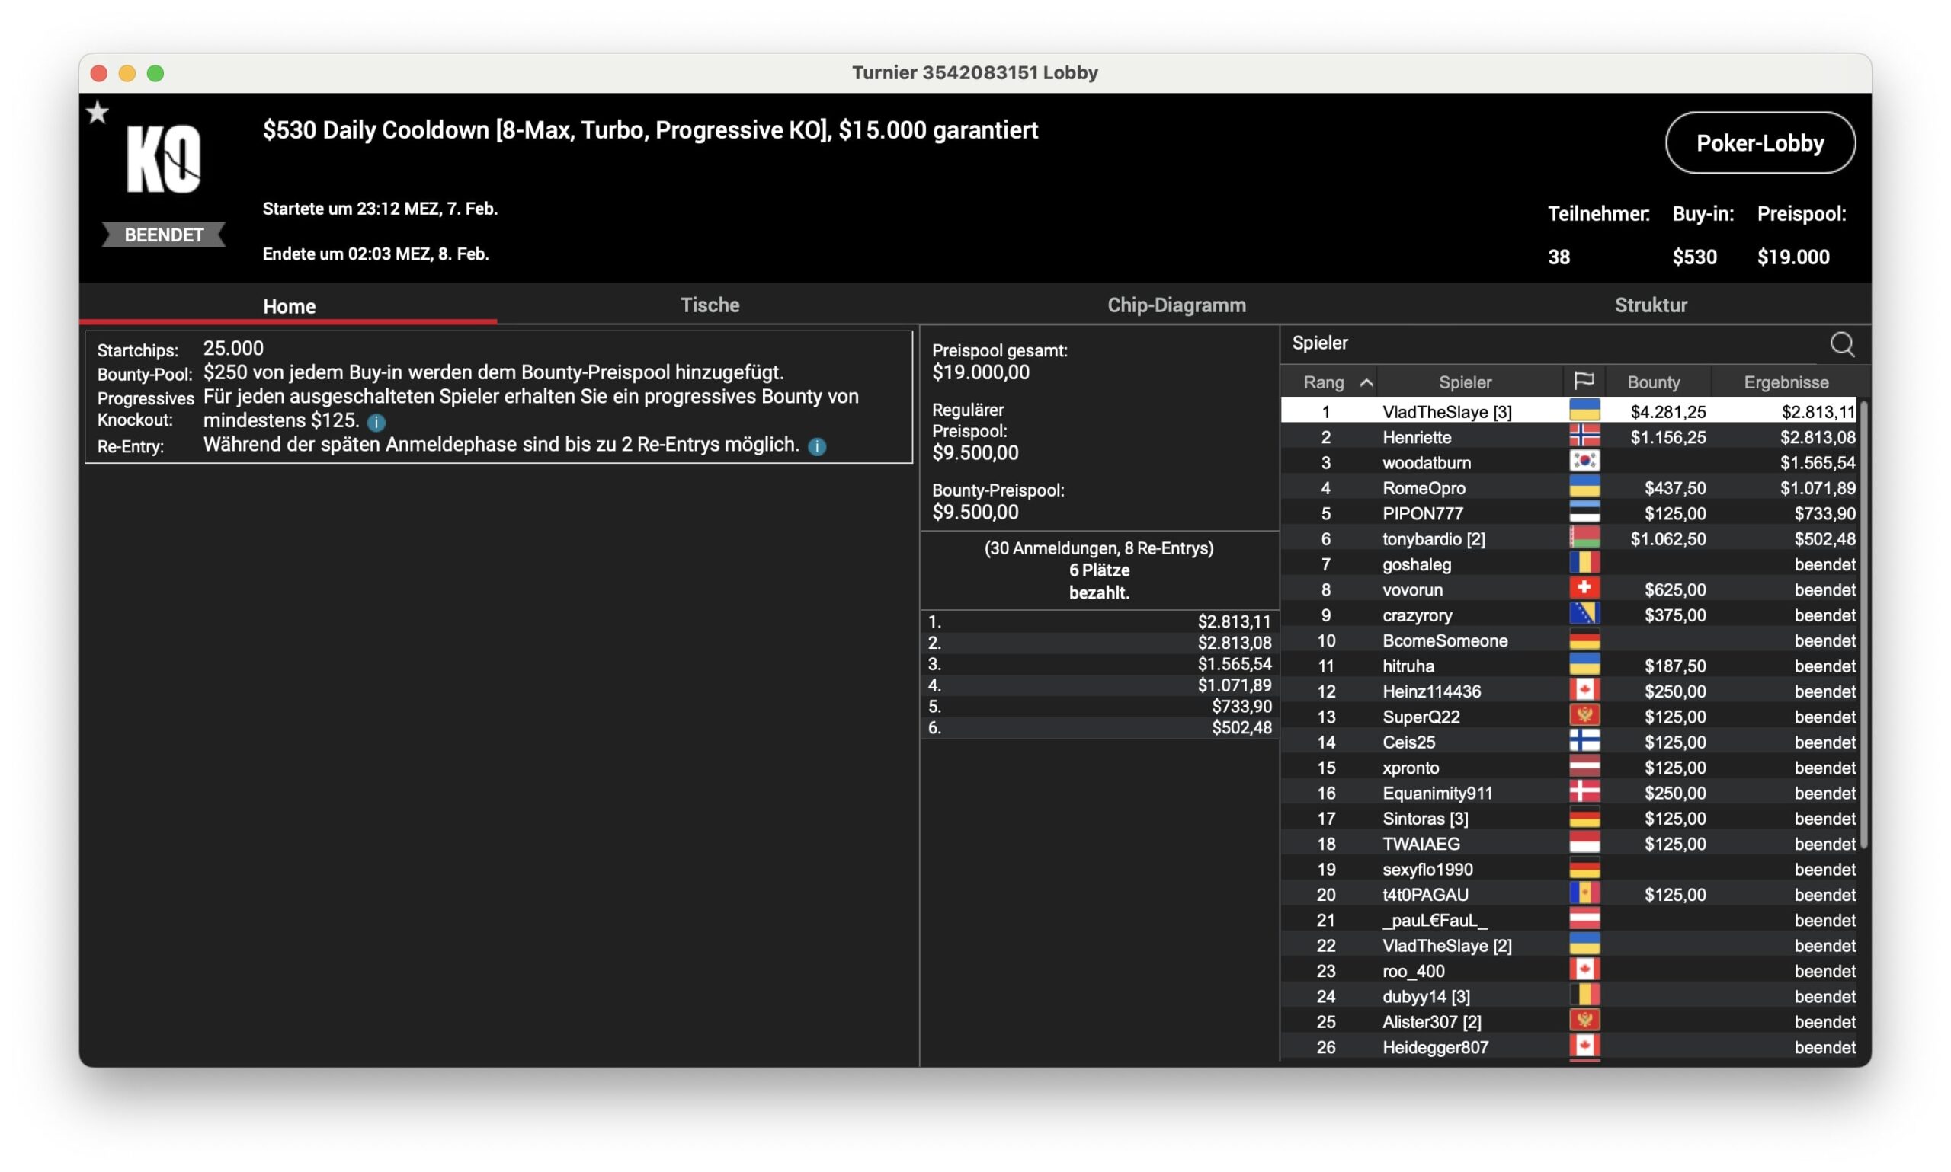Select player row VladTheSlaye [3]
1951x1172 pixels.
click(x=1446, y=411)
